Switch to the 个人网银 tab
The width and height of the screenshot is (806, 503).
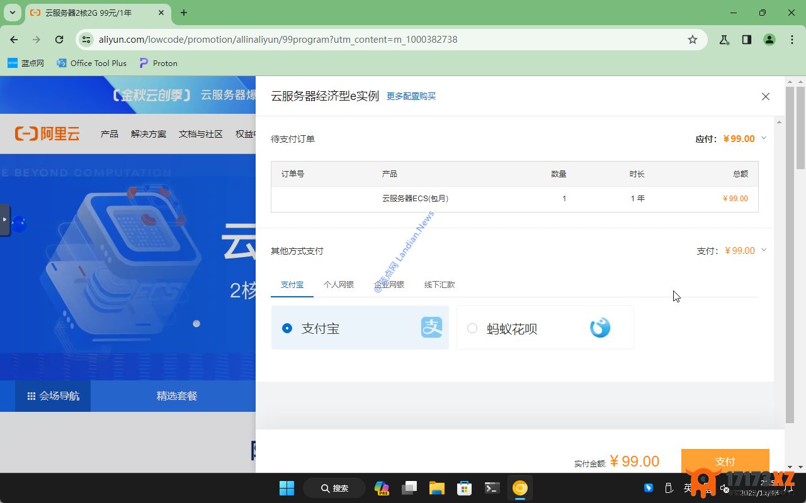coord(339,285)
